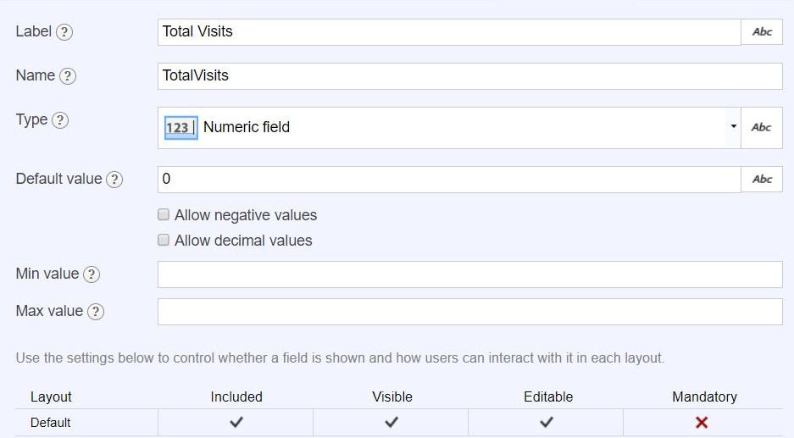Toggle Editable setting for Default layout
The height and width of the screenshot is (438, 794).
coord(547,422)
